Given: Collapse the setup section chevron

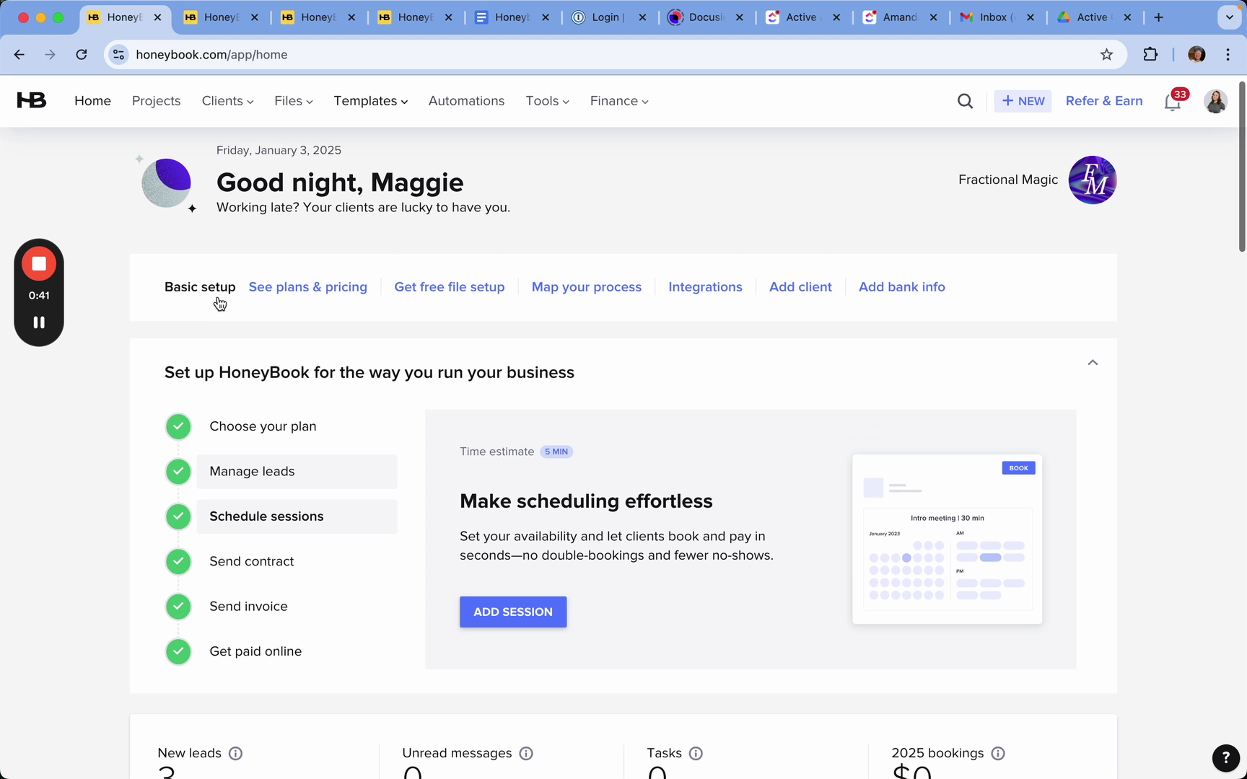Looking at the screenshot, I should 1093,363.
